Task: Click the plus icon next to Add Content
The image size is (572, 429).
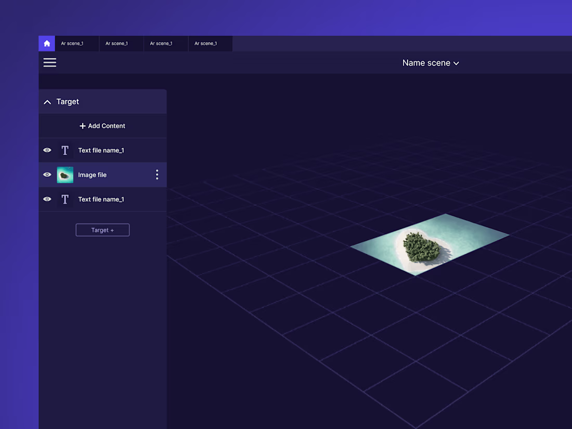Action: [x=82, y=125]
